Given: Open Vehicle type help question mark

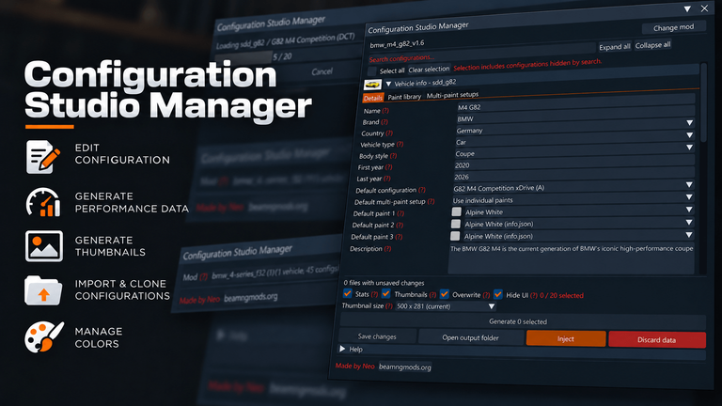Looking at the screenshot, I should click(x=400, y=144).
